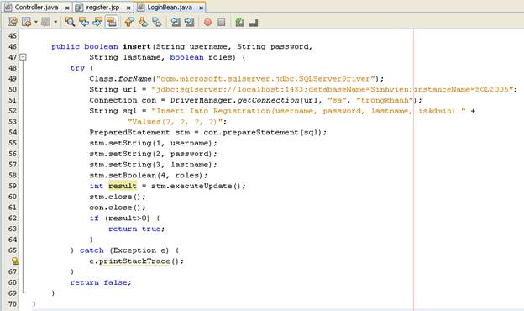Click executeUpdate on line 59
Viewport: 524px width, 311px height.
(x=201, y=186)
